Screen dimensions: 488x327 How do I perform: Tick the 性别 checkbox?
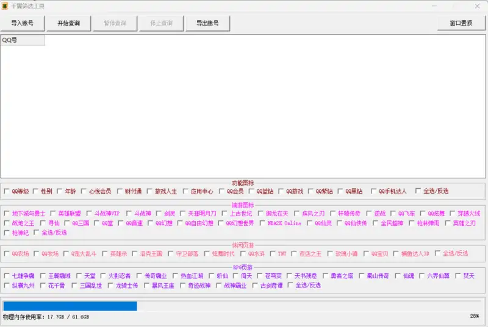[35, 191]
